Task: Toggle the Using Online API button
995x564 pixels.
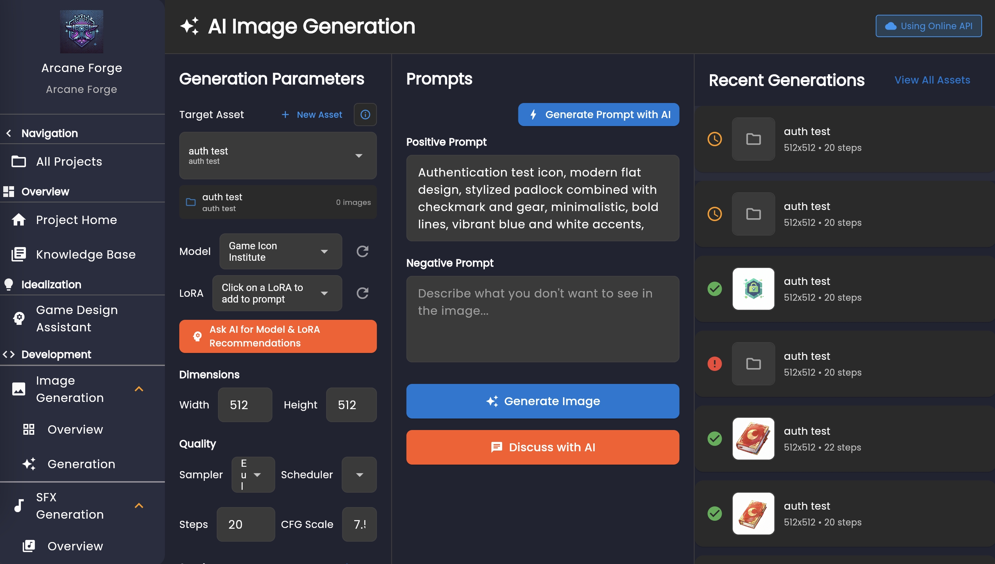Action: point(928,26)
